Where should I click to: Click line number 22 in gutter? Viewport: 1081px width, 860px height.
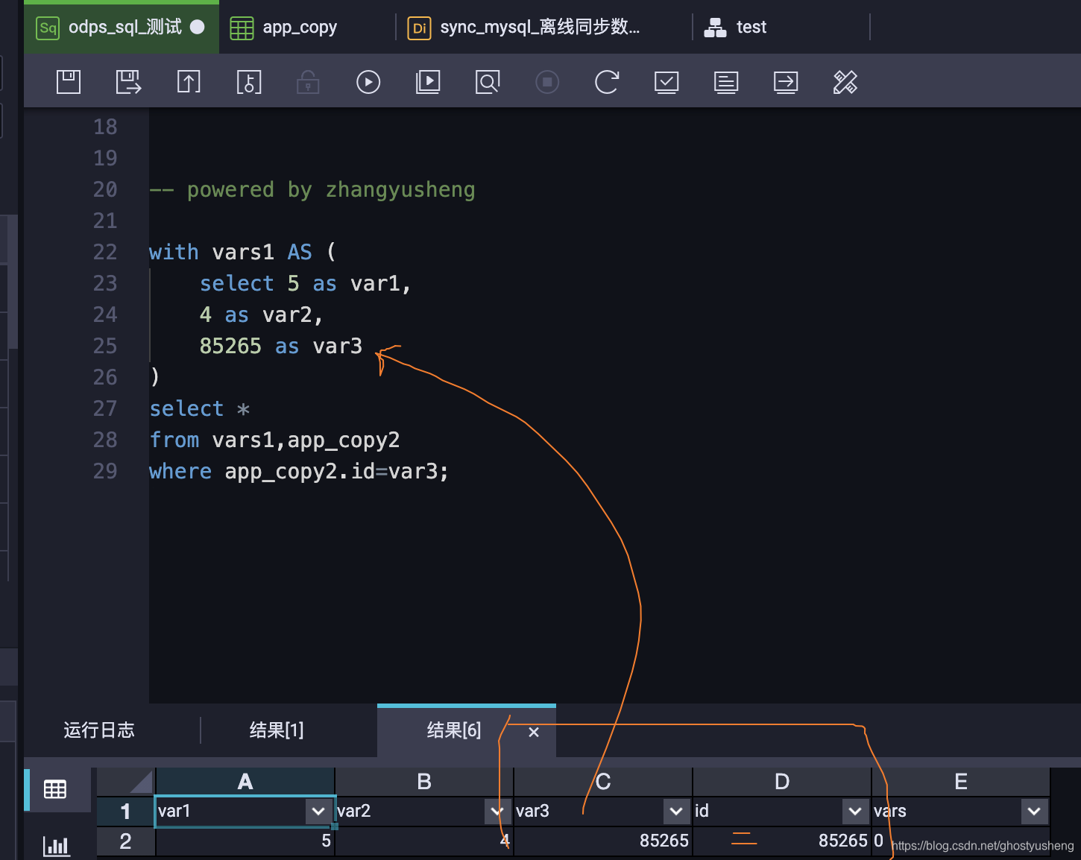(x=105, y=252)
